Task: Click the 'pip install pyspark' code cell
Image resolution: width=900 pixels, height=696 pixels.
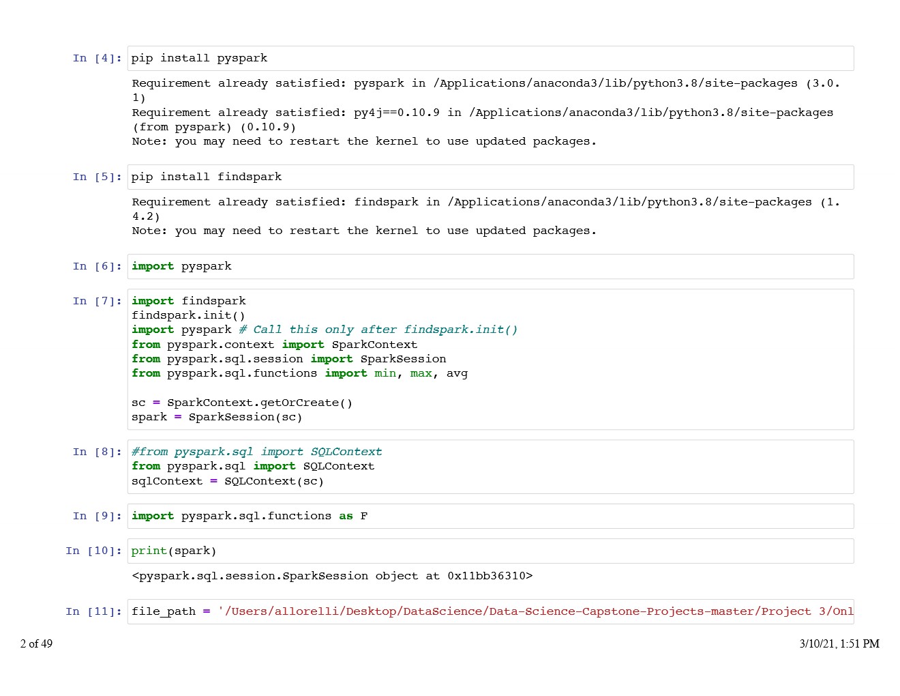Action: pyautogui.click(x=490, y=59)
